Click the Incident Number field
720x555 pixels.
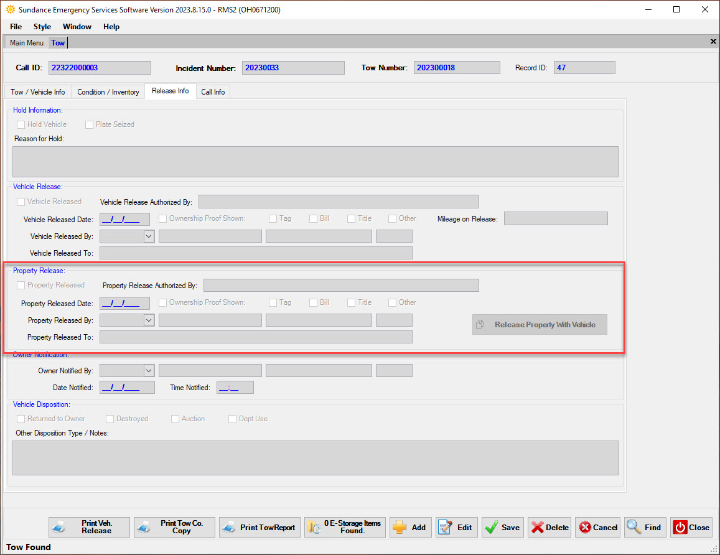point(293,67)
